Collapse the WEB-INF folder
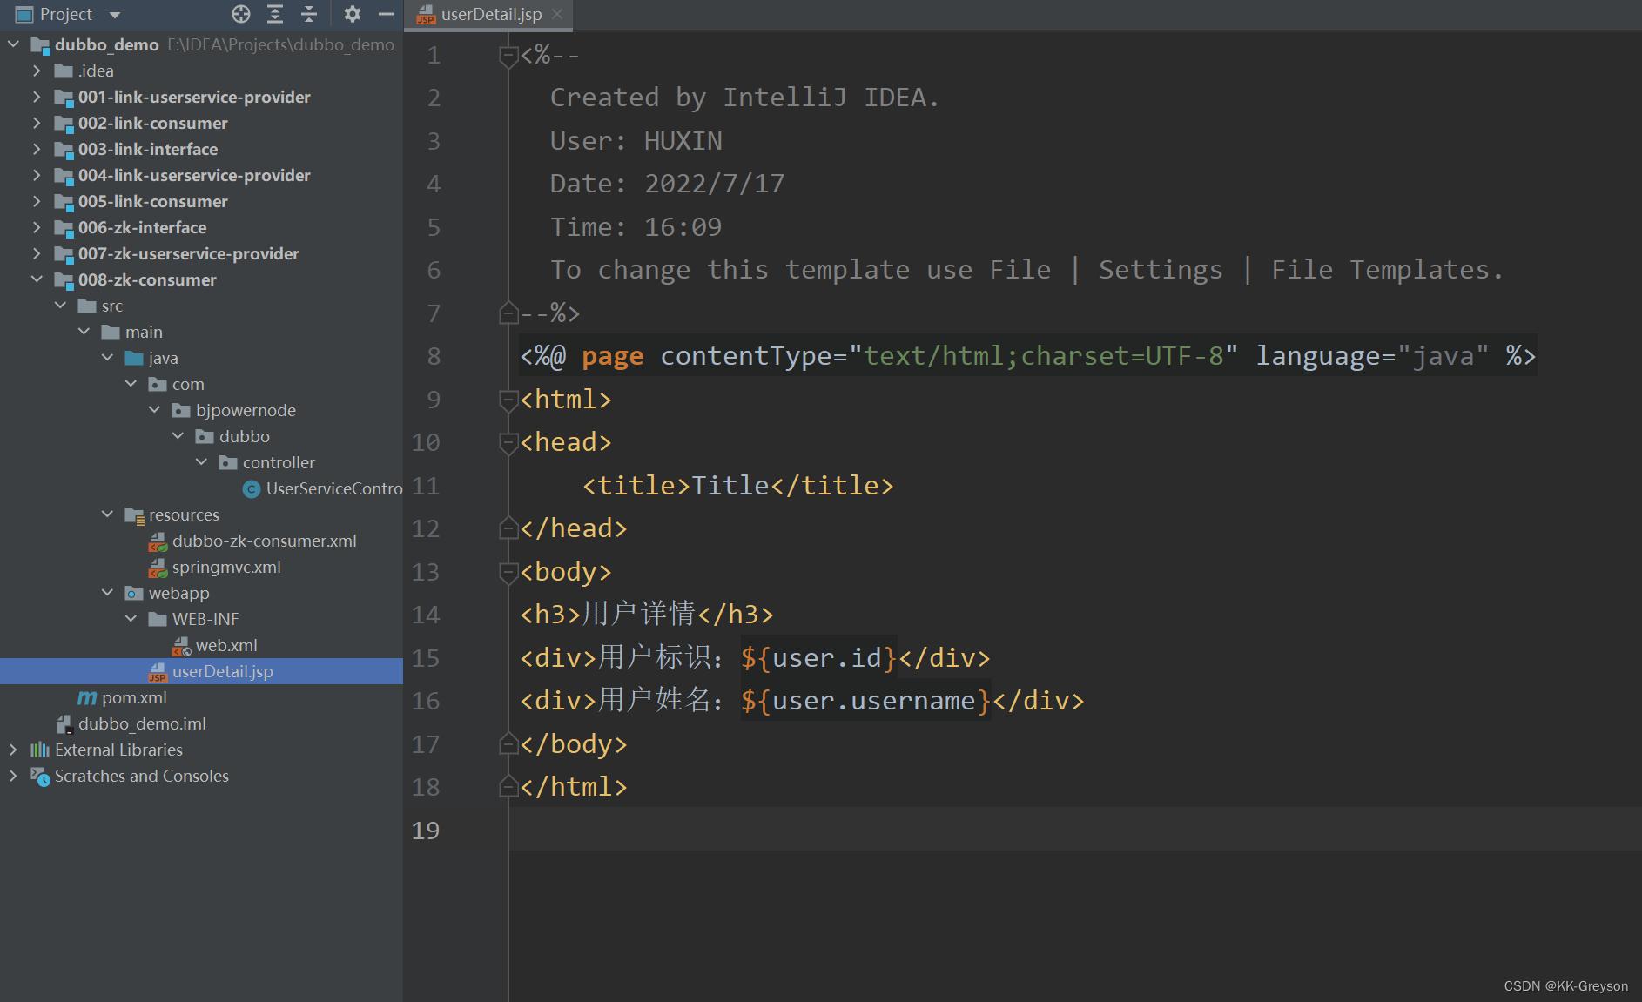Screen dimensions: 1642x1002 [x=131, y=619]
